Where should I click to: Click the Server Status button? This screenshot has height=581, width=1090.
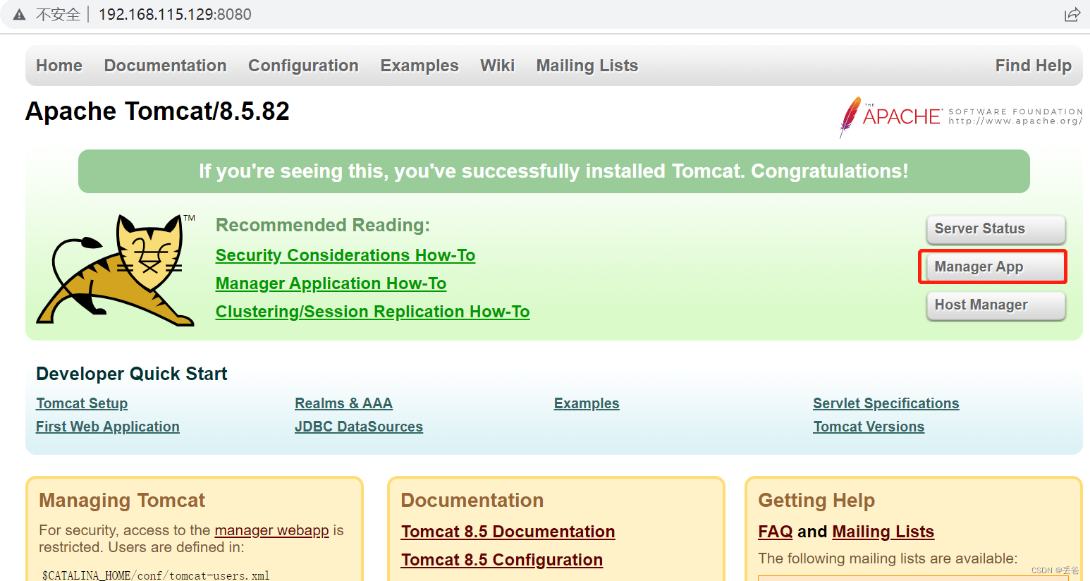coord(996,229)
